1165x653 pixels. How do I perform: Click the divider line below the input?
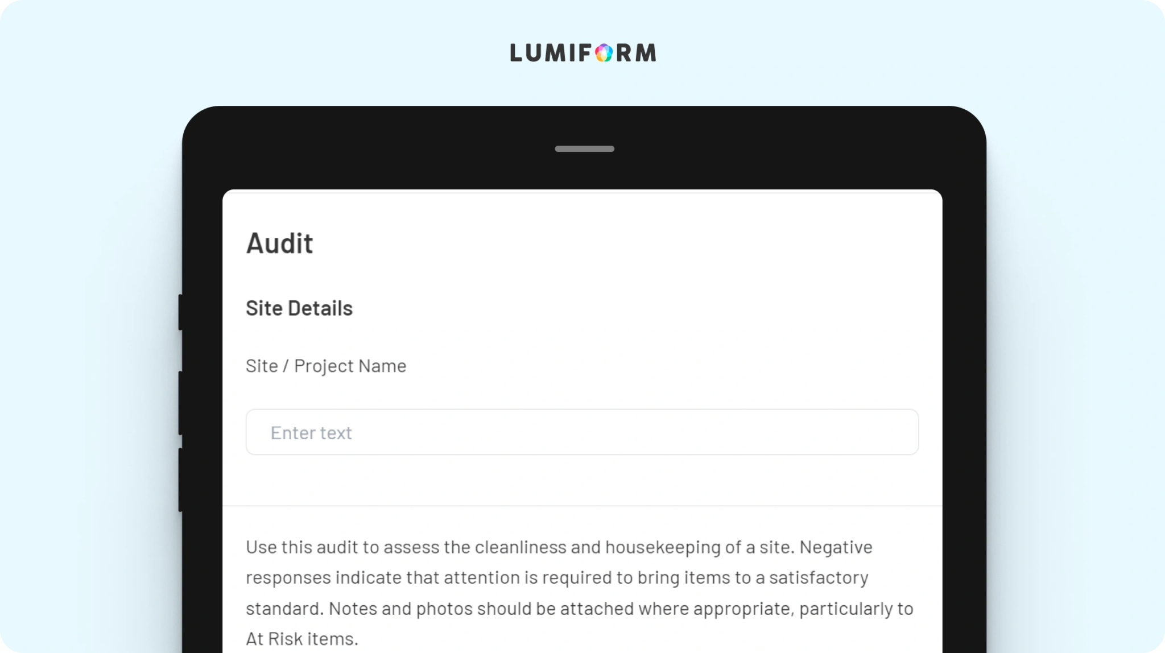582,506
